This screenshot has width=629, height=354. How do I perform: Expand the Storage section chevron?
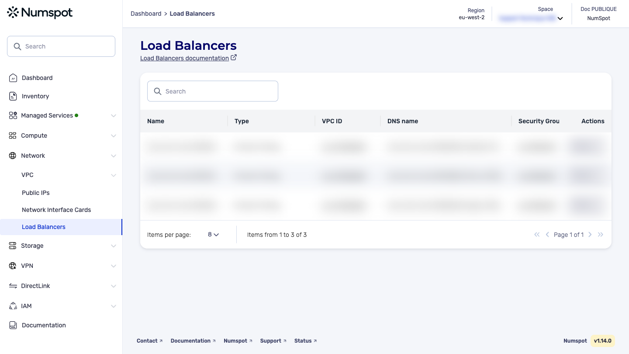tap(114, 246)
